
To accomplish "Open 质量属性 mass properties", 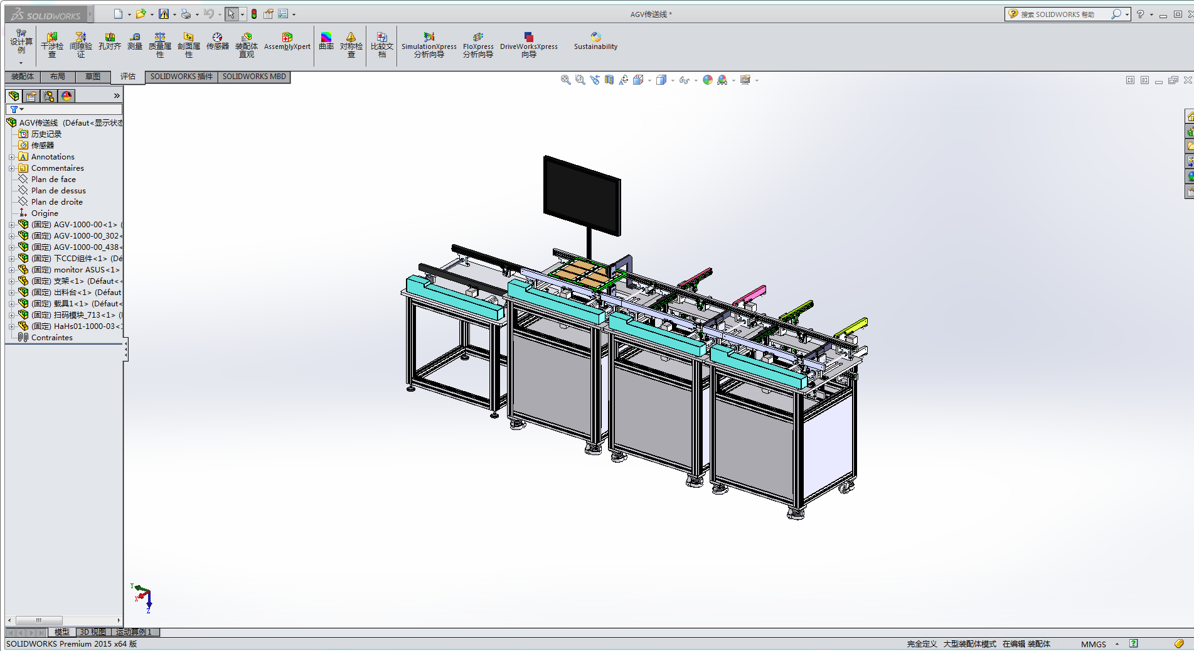I will (x=160, y=45).
